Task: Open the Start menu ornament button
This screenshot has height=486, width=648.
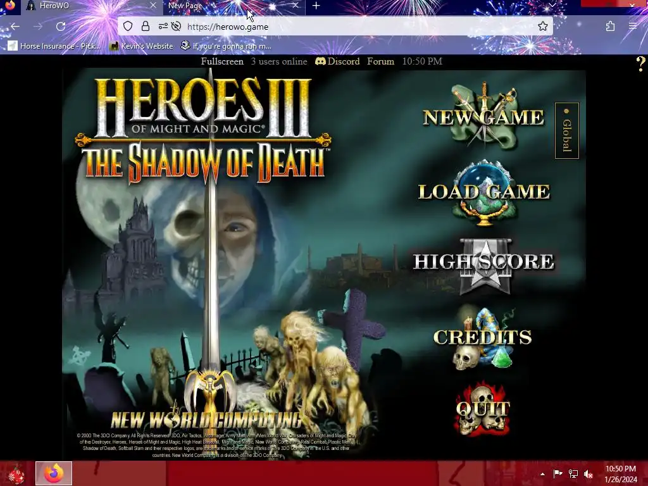Action: (x=16, y=473)
